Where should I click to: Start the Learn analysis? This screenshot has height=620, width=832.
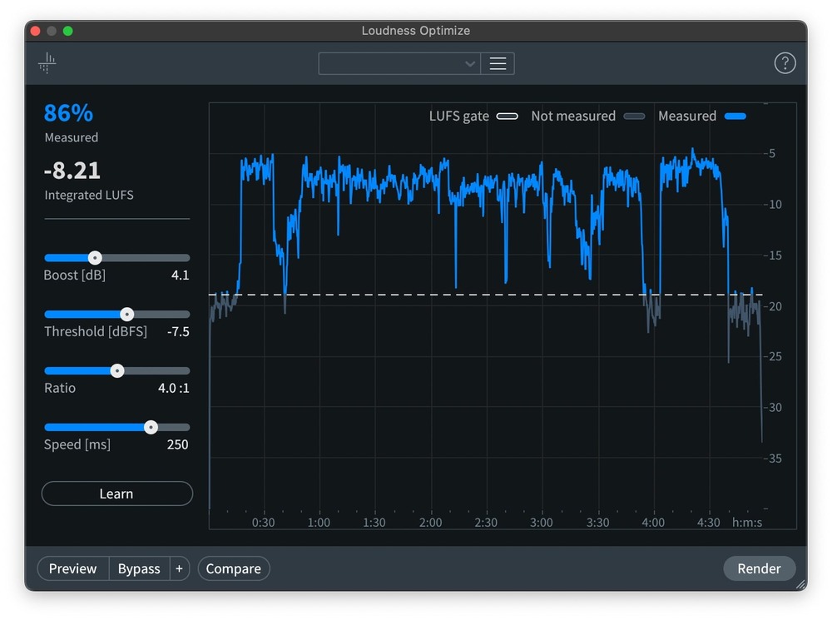pos(116,494)
